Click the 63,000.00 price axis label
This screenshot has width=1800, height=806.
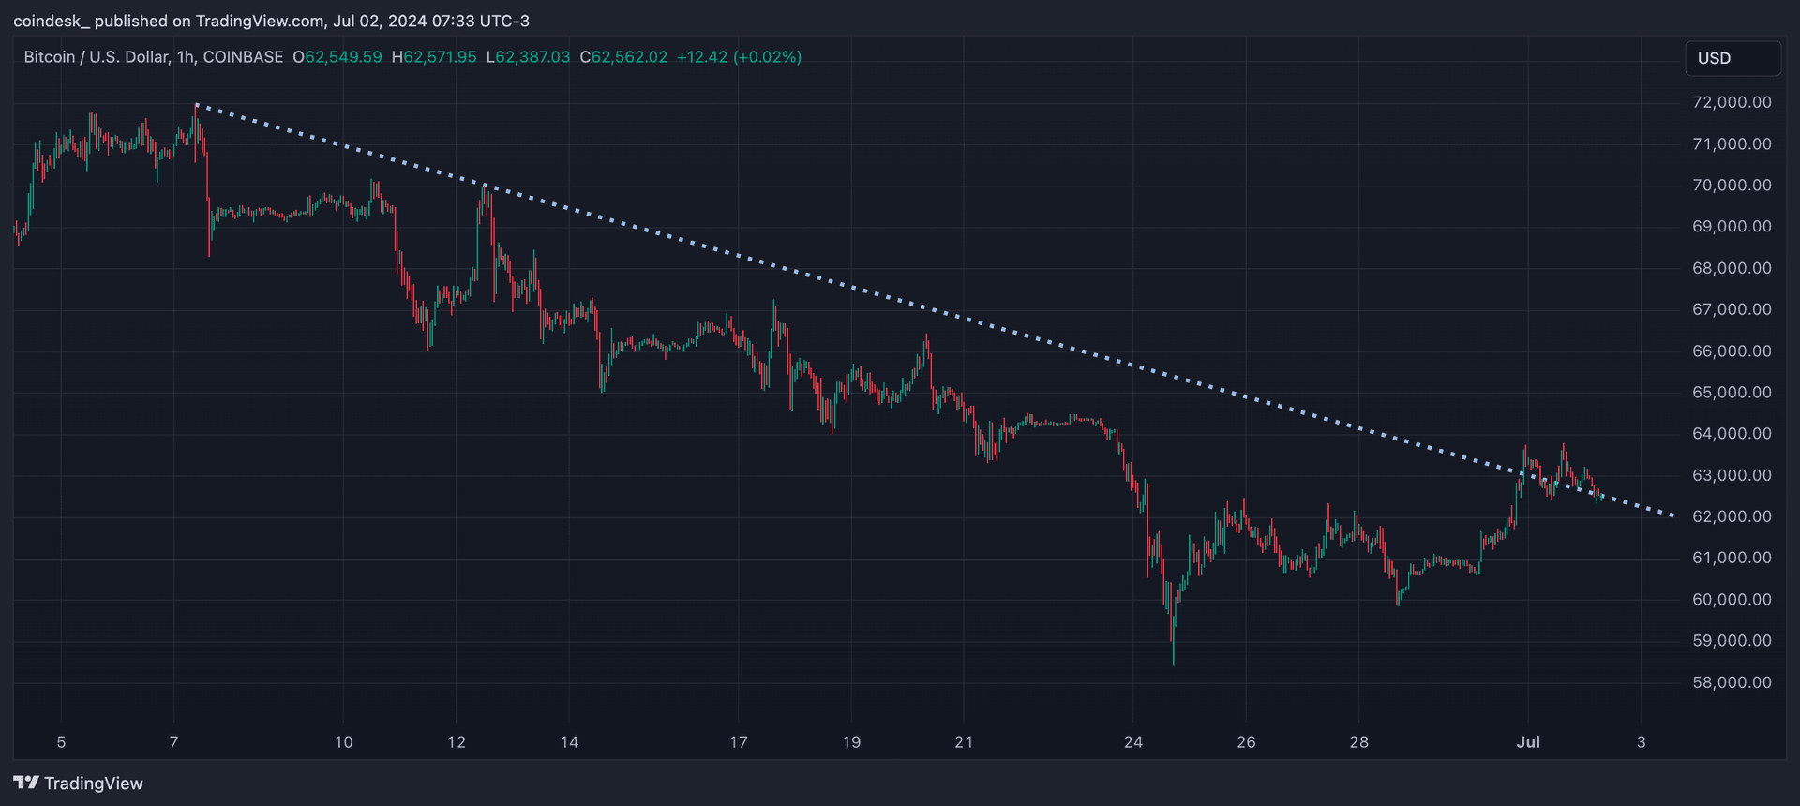(x=1732, y=475)
